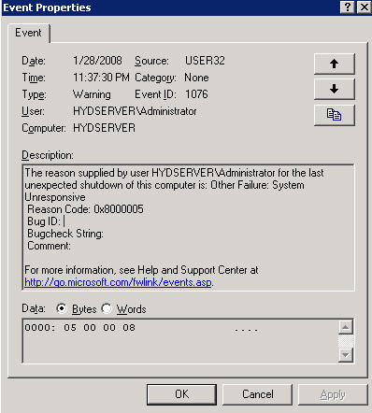This screenshot has width=372, height=413.
Task: Click the Cancel button
Action: pyautogui.click(x=258, y=394)
